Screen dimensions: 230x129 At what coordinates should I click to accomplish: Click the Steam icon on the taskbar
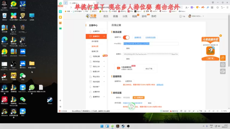coord(123,126)
